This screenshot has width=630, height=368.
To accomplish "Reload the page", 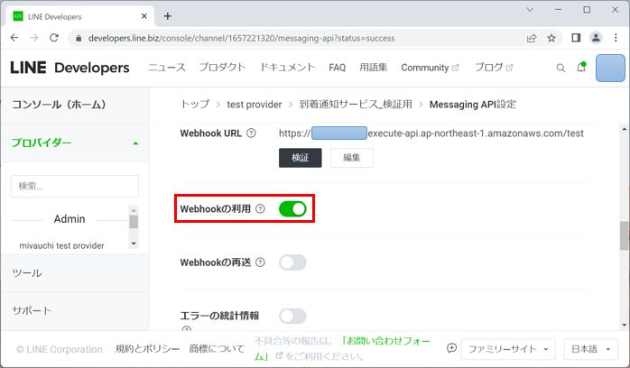I will pyautogui.click(x=54, y=38).
